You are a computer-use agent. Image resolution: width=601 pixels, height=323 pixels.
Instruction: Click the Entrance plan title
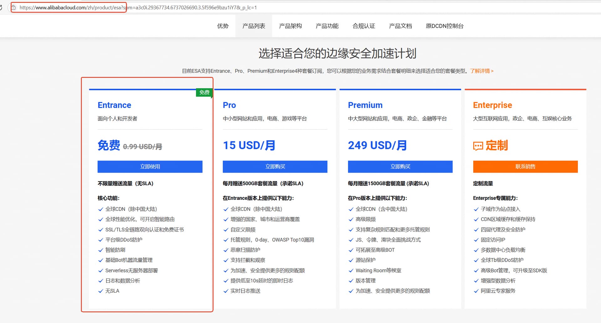coord(114,105)
